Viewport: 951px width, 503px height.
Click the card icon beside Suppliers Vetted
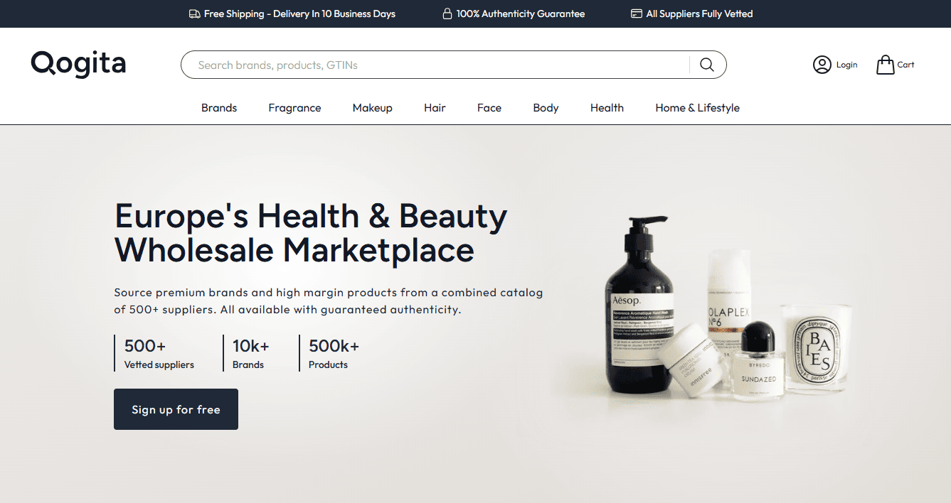point(636,13)
